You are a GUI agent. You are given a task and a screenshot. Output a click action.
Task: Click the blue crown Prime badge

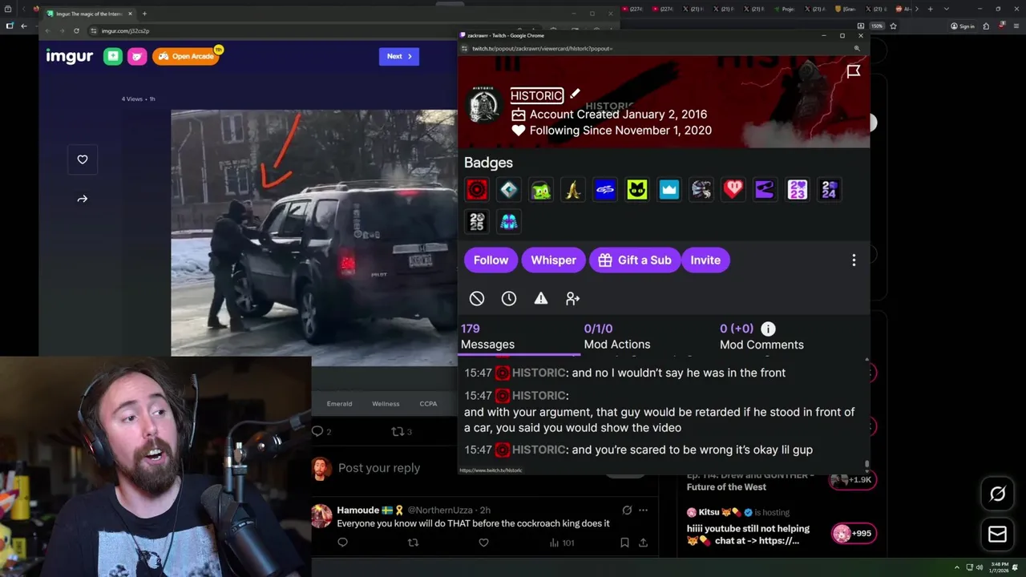tap(669, 190)
